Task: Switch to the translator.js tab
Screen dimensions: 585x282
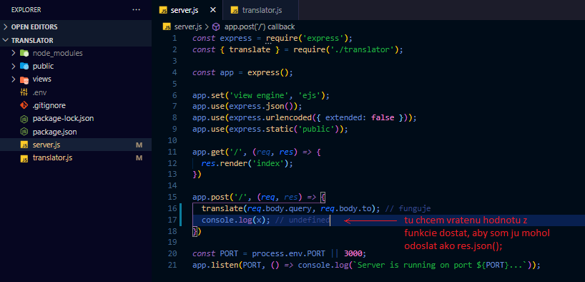Action: tap(261, 10)
